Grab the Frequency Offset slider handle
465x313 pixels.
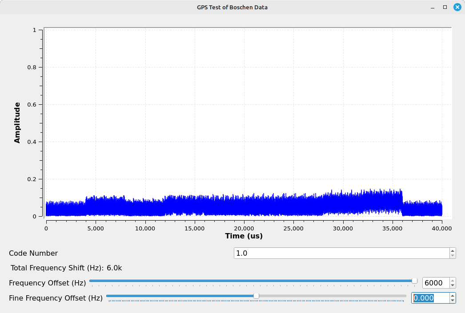[x=414, y=281]
